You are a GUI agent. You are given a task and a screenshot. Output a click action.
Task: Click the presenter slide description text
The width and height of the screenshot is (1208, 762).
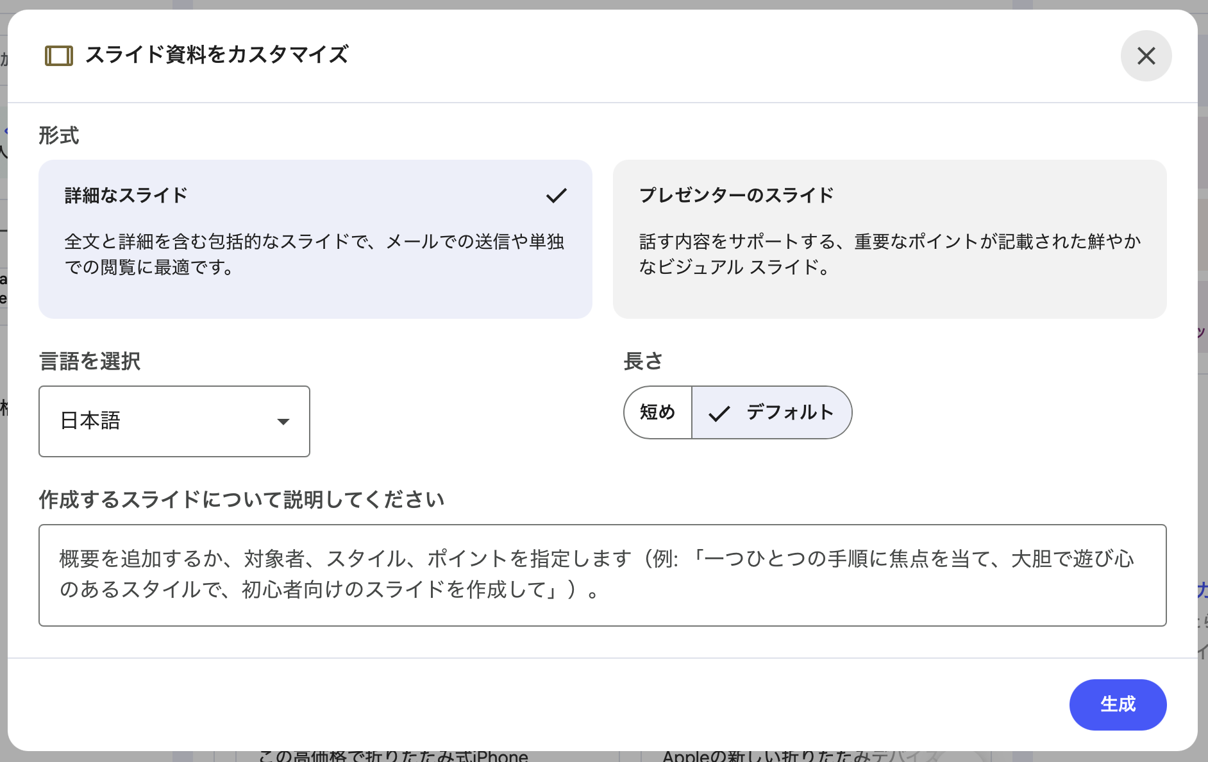pyautogui.click(x=889, y=254)
